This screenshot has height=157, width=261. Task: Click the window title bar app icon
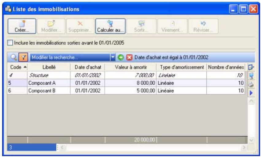8,9
